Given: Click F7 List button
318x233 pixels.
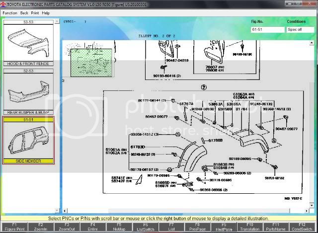Looking at the screenshot, I should [x=171, y=227].
